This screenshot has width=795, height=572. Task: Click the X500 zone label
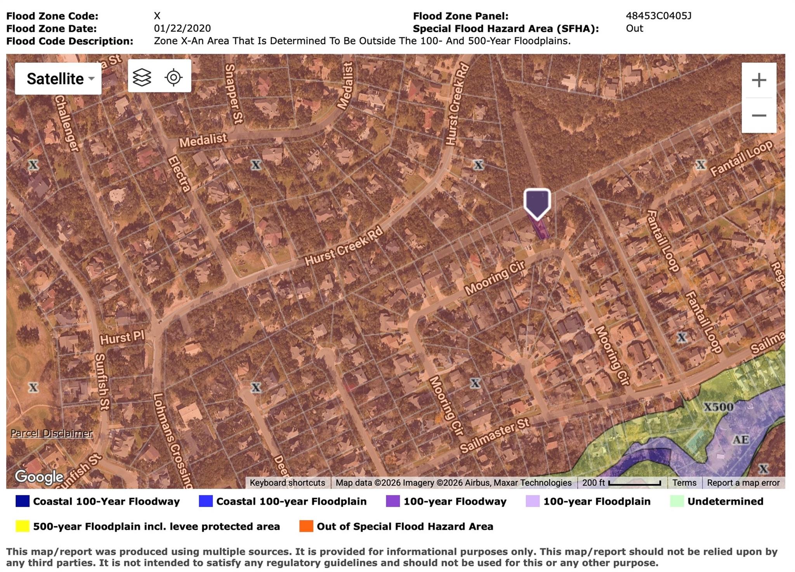(x=719, y=407)
